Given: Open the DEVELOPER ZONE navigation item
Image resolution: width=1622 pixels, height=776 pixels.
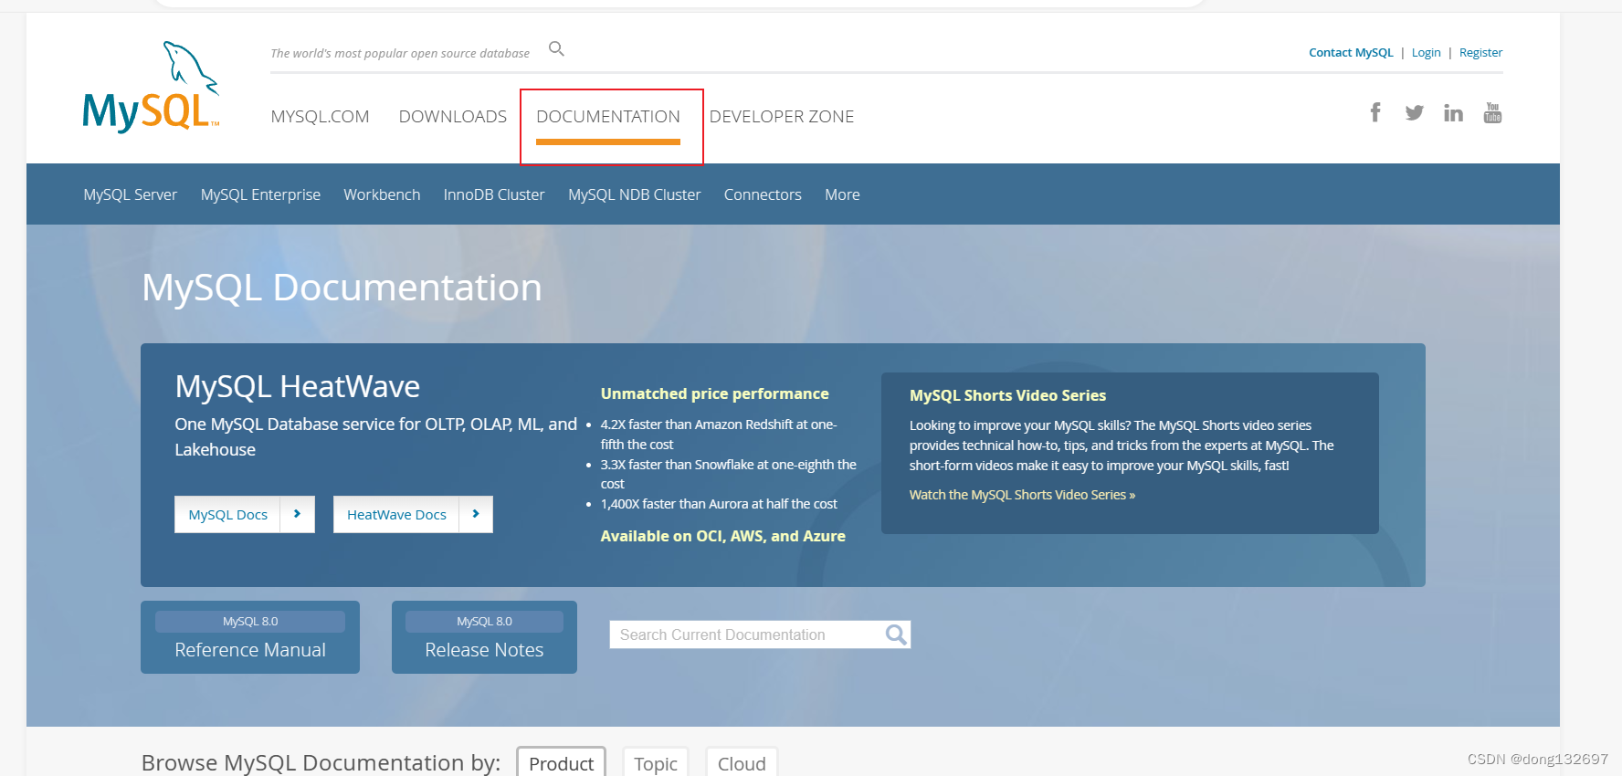Looking at the screenshot, I should point(782,117).
